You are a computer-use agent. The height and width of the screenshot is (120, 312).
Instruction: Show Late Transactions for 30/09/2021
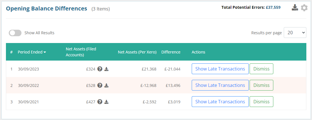point(220,102)
